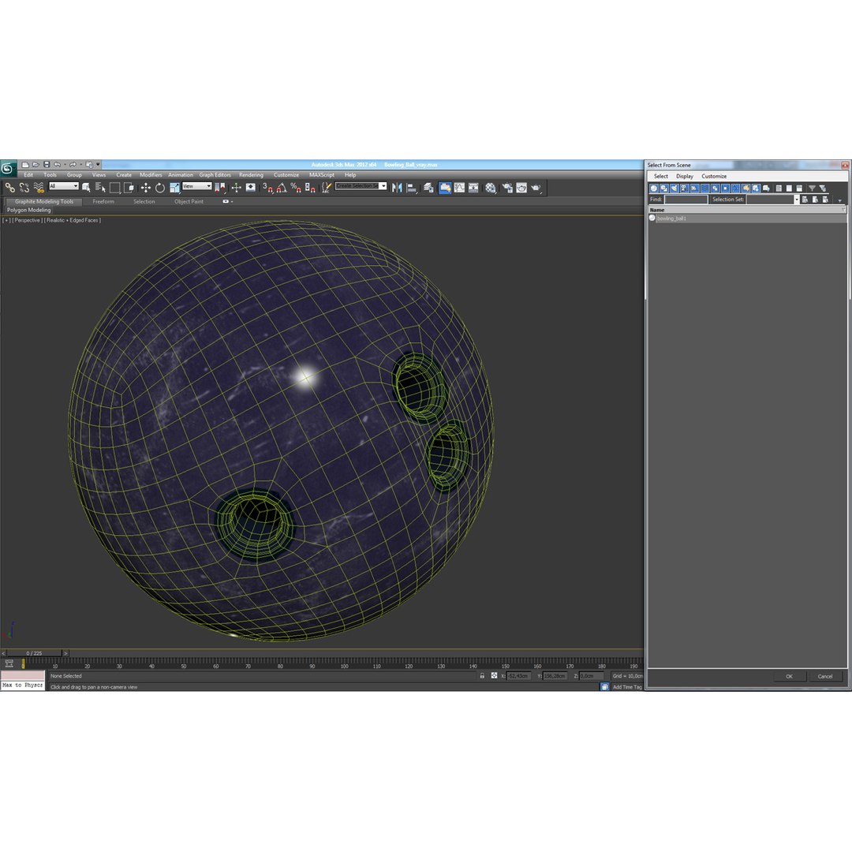Toggle the Graphite Modeling Tools ribbon button
This screenshot has height=852, width=852.
click(445, 188)
